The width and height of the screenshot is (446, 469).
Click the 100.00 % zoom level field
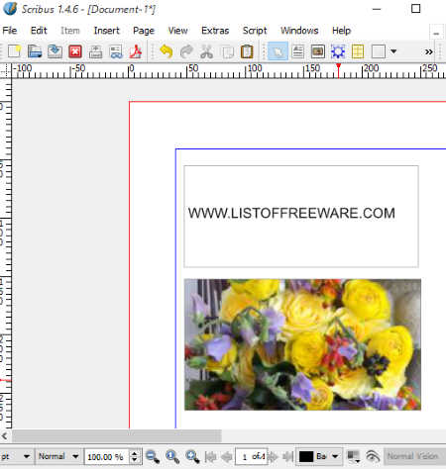(106, 457)
